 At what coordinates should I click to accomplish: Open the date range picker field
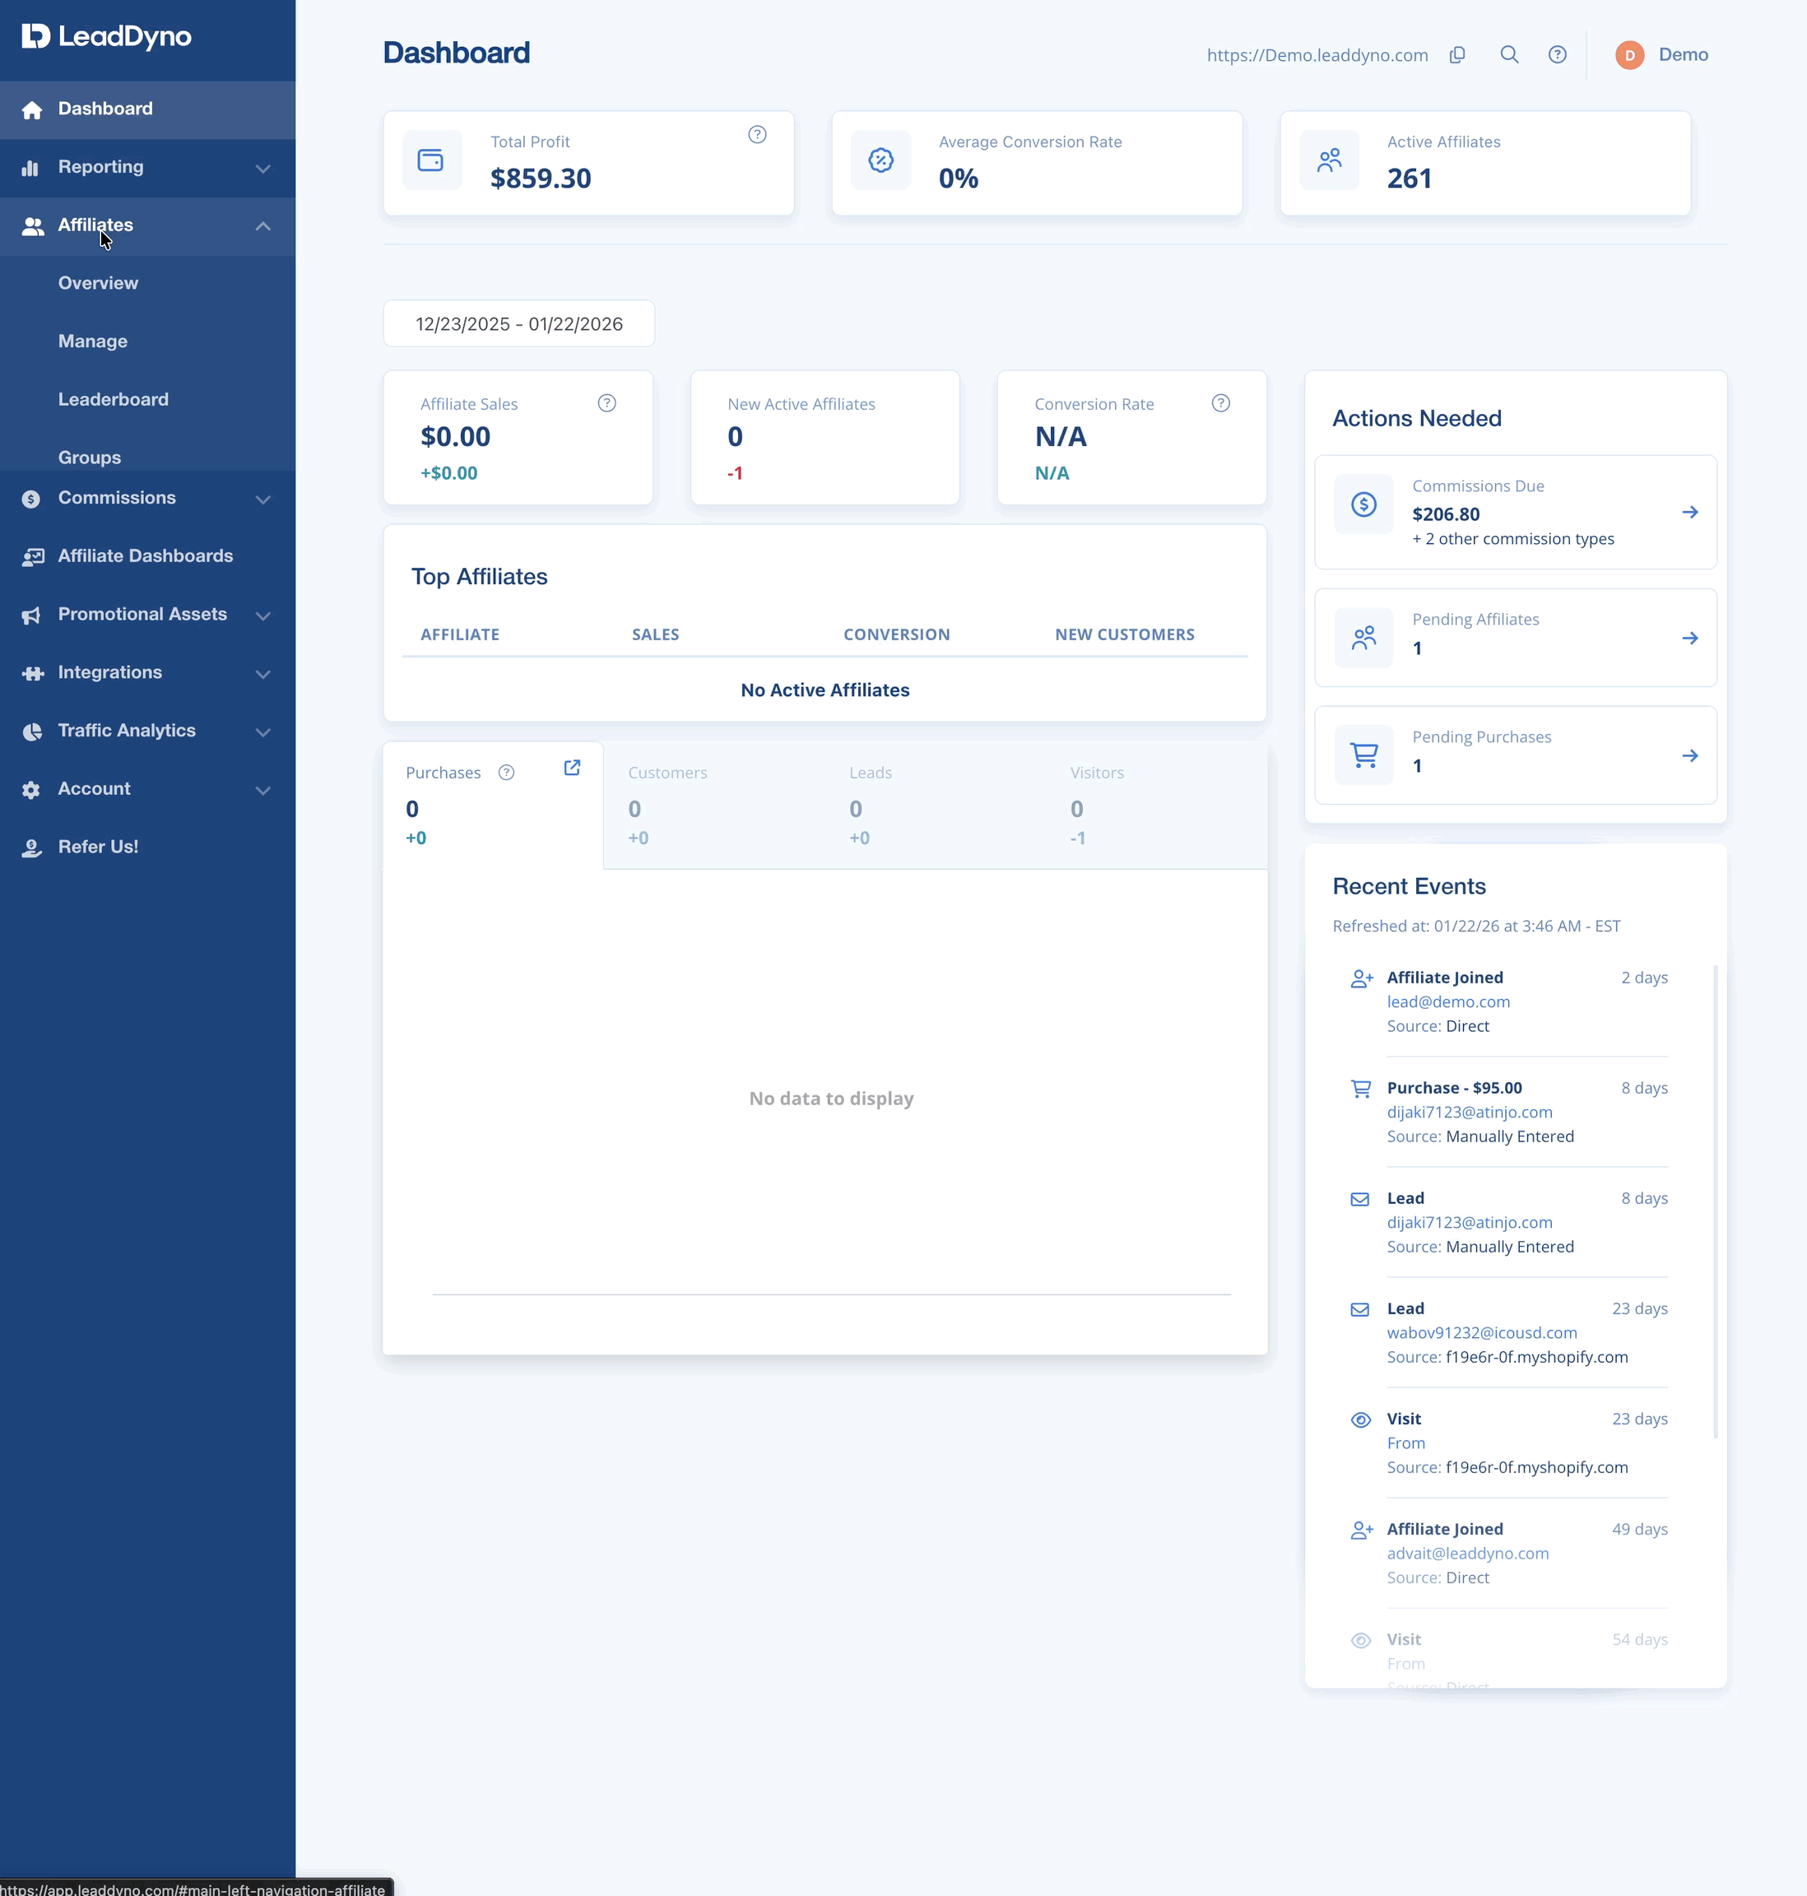coord(519,323)
